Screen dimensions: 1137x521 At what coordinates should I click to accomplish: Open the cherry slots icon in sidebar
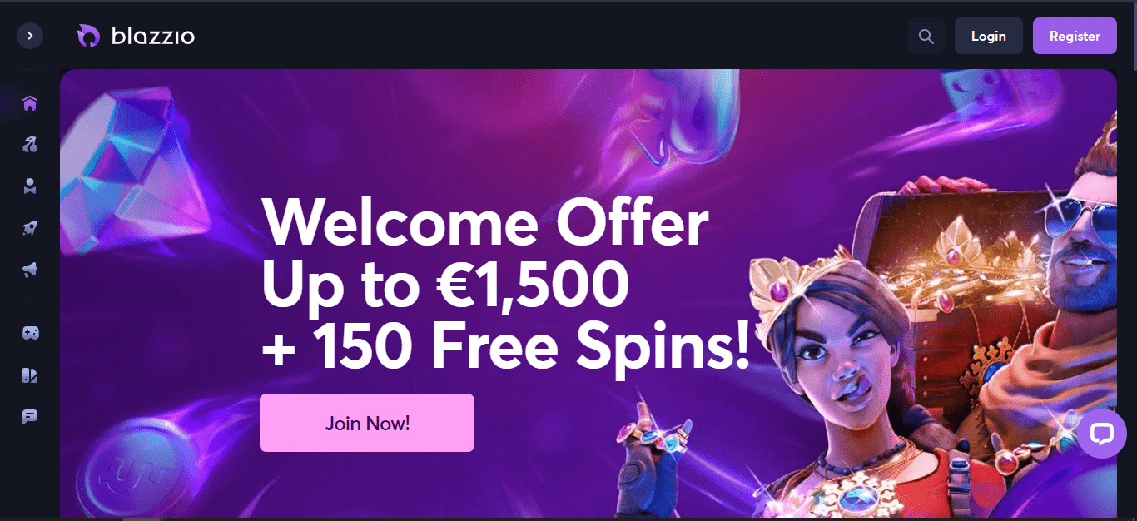(x=30, y=145)
